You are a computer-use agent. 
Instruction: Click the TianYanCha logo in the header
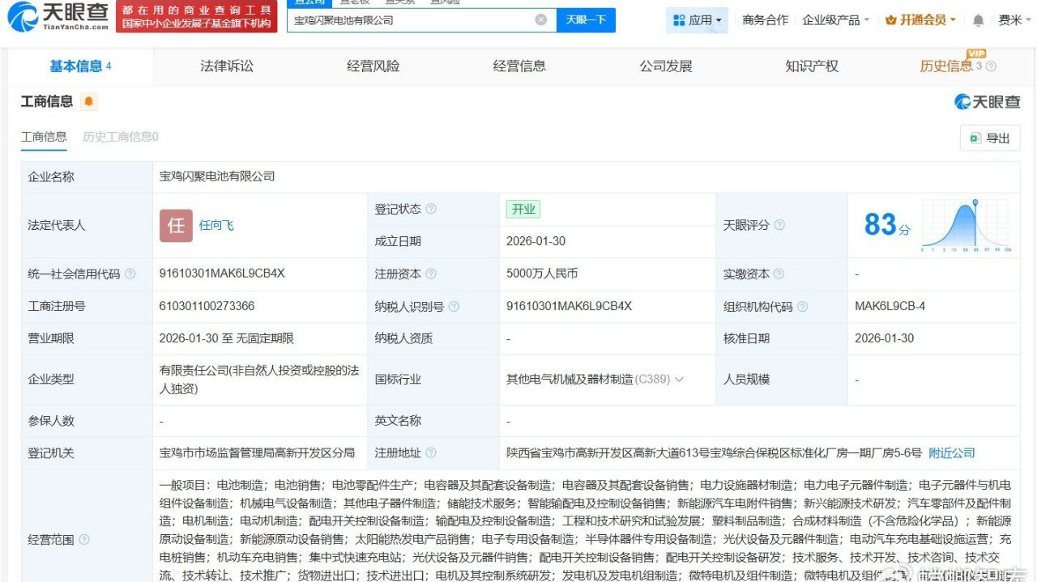click(57, 16)
